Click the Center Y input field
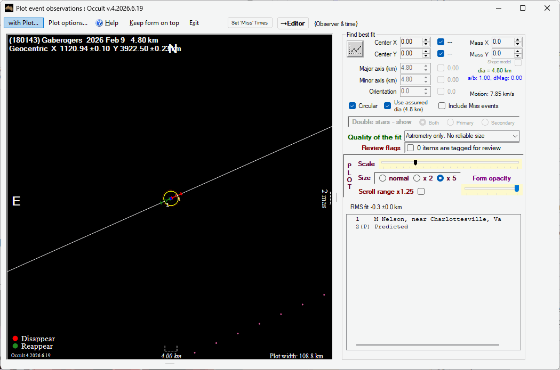Image resolution: width=560 pixels, height=370 pixels. click(x=411, y=54)
